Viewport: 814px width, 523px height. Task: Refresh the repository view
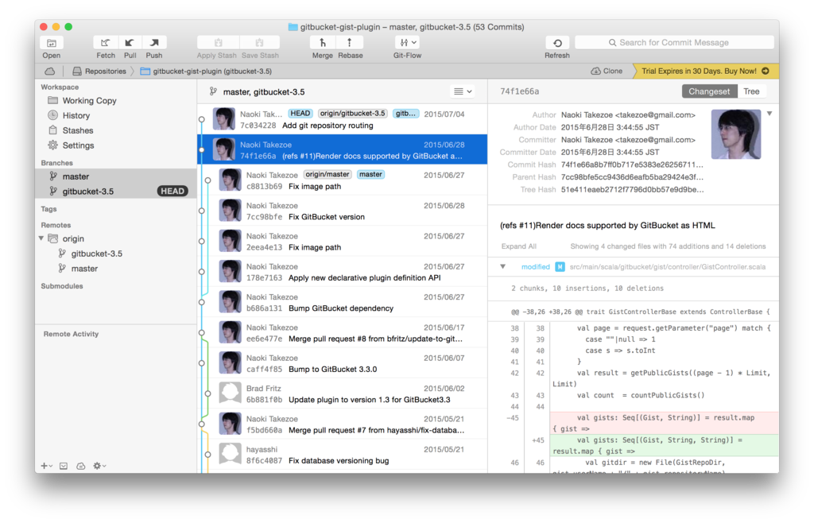(557, 43)
